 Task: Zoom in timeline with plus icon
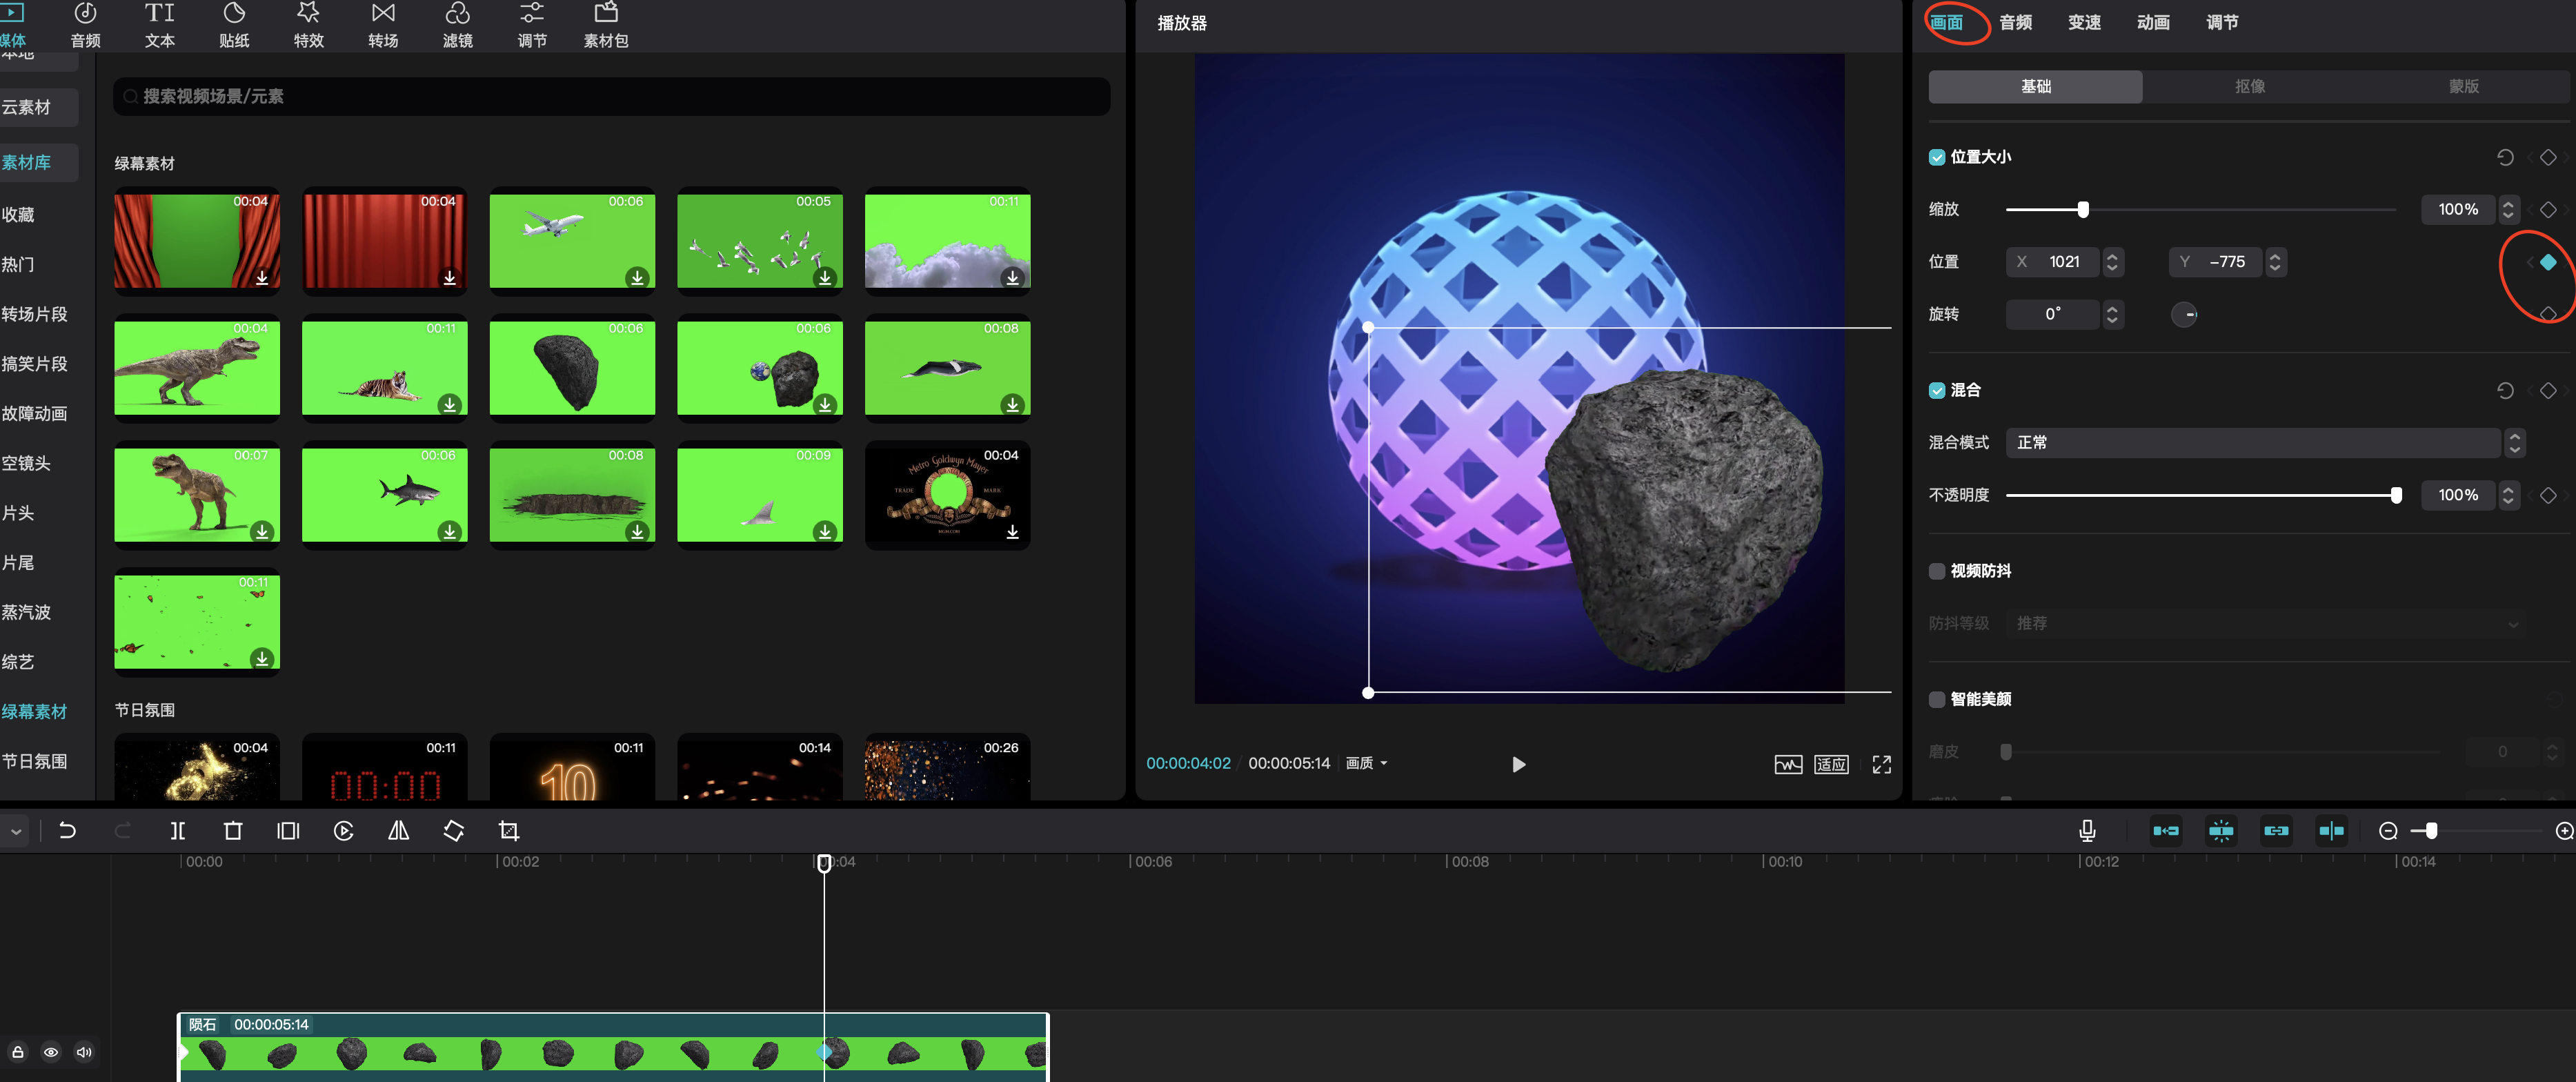[2564, 831]
